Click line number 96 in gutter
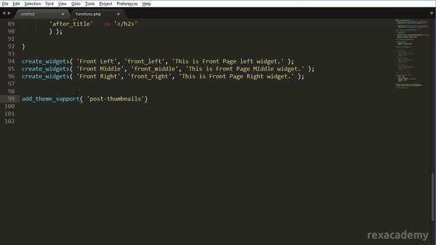Image resolution: width=436 pixels, height=245 pixels. click(11, 76)
